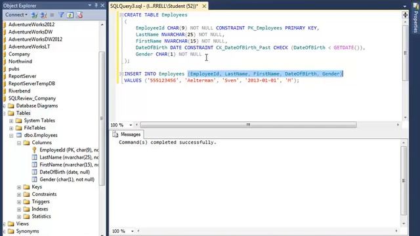The height and width of the screenshot is (236, 420).
Task: Click the Database Diagrams folder icon
Action: pos(11,106)
